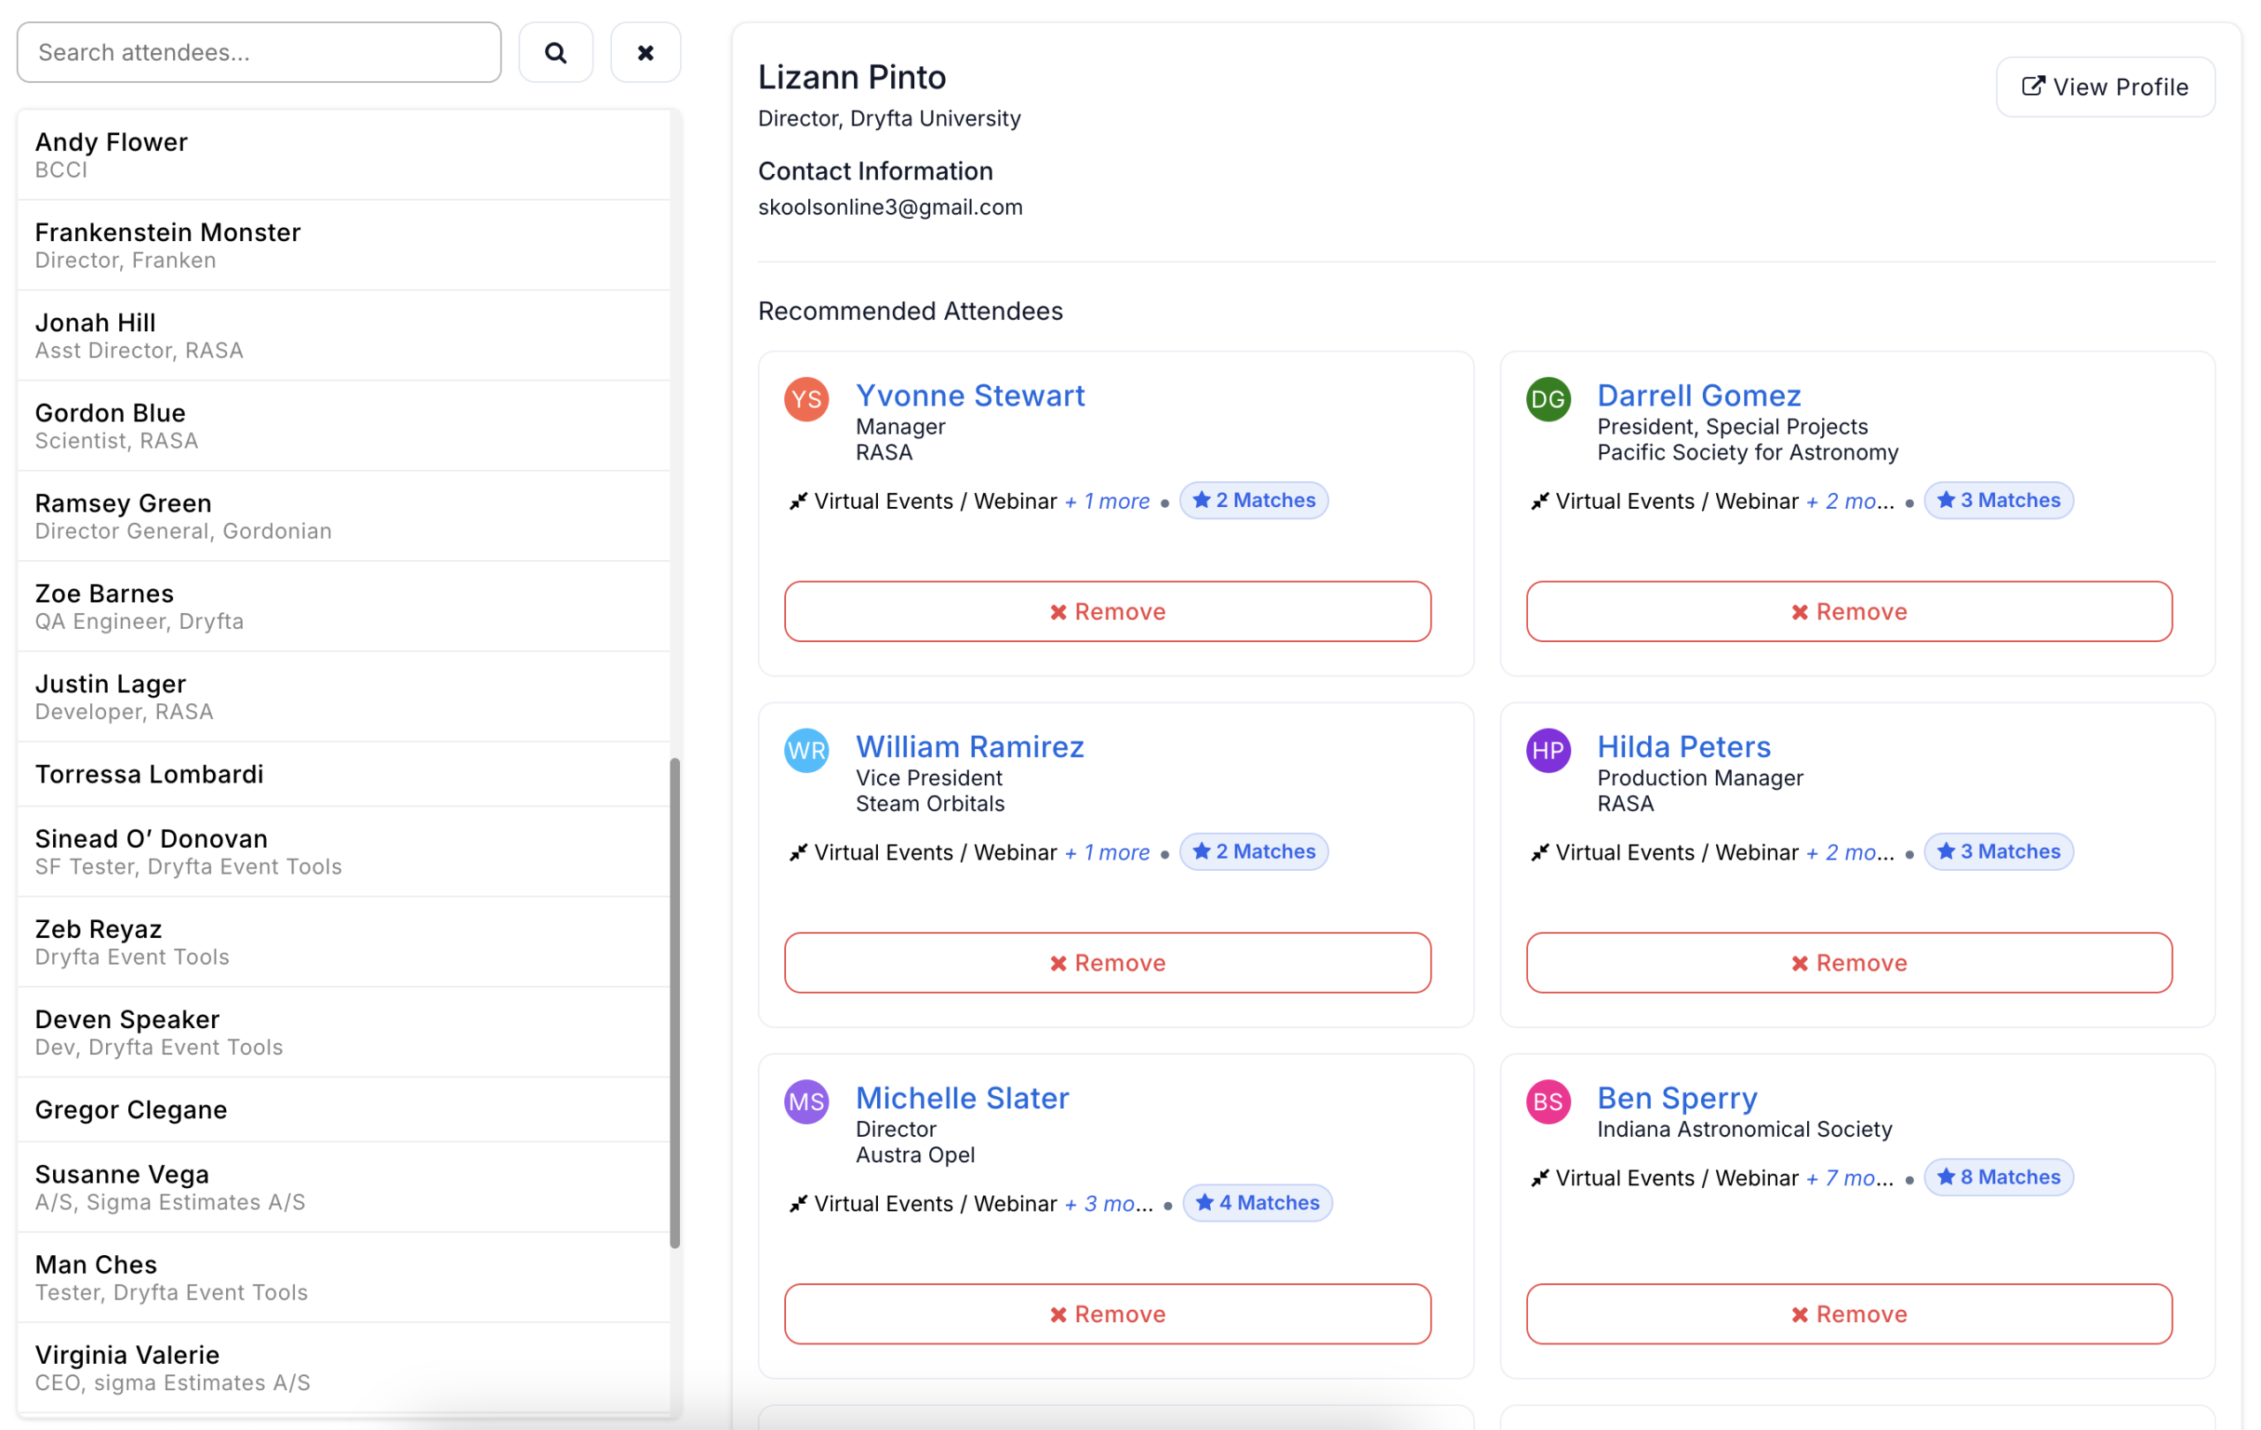
Task: Expand '+ 7 mo...' interests on Ben Sperry card
Action: point(1849,1177)
